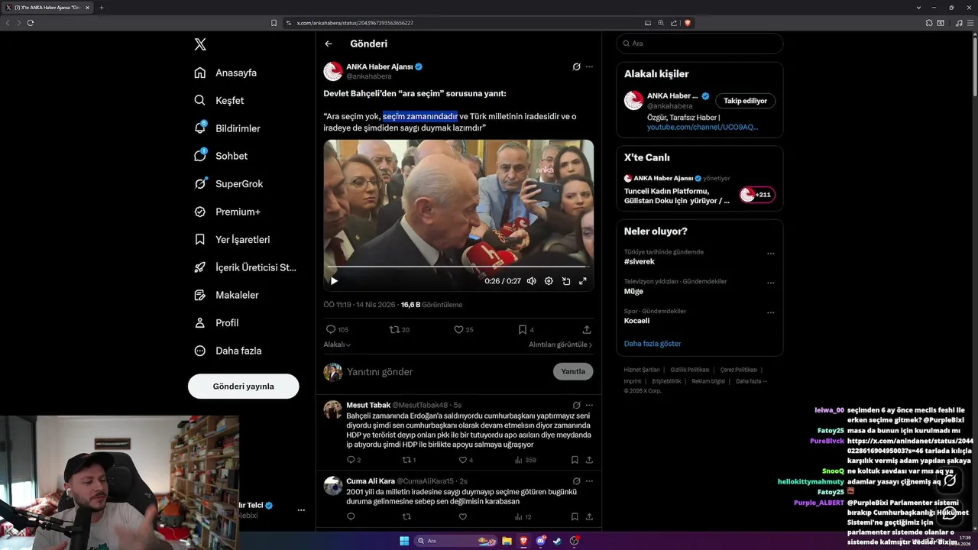Screen dimensions: 978x550
Task: Click the taskbar Ara search box
Action: 456,541
